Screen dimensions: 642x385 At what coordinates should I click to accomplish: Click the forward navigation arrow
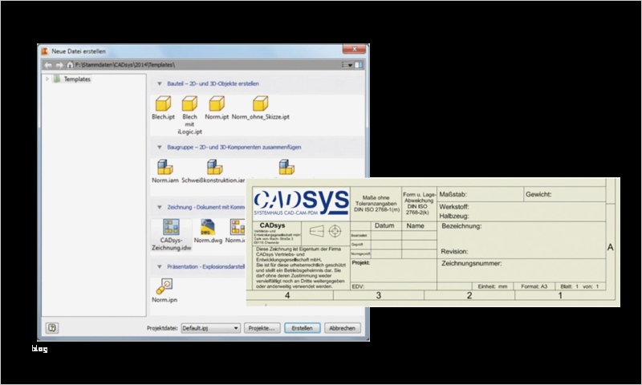click(x=59, y=65)
